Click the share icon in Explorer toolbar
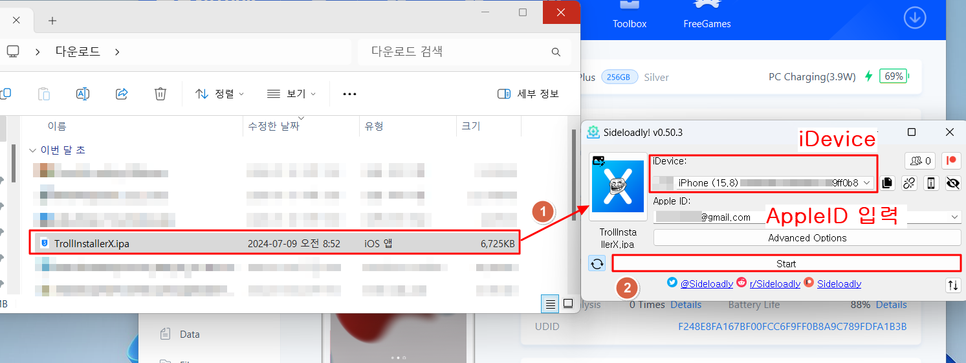Screen dimensions: 966x363 (x=122, y=94)
